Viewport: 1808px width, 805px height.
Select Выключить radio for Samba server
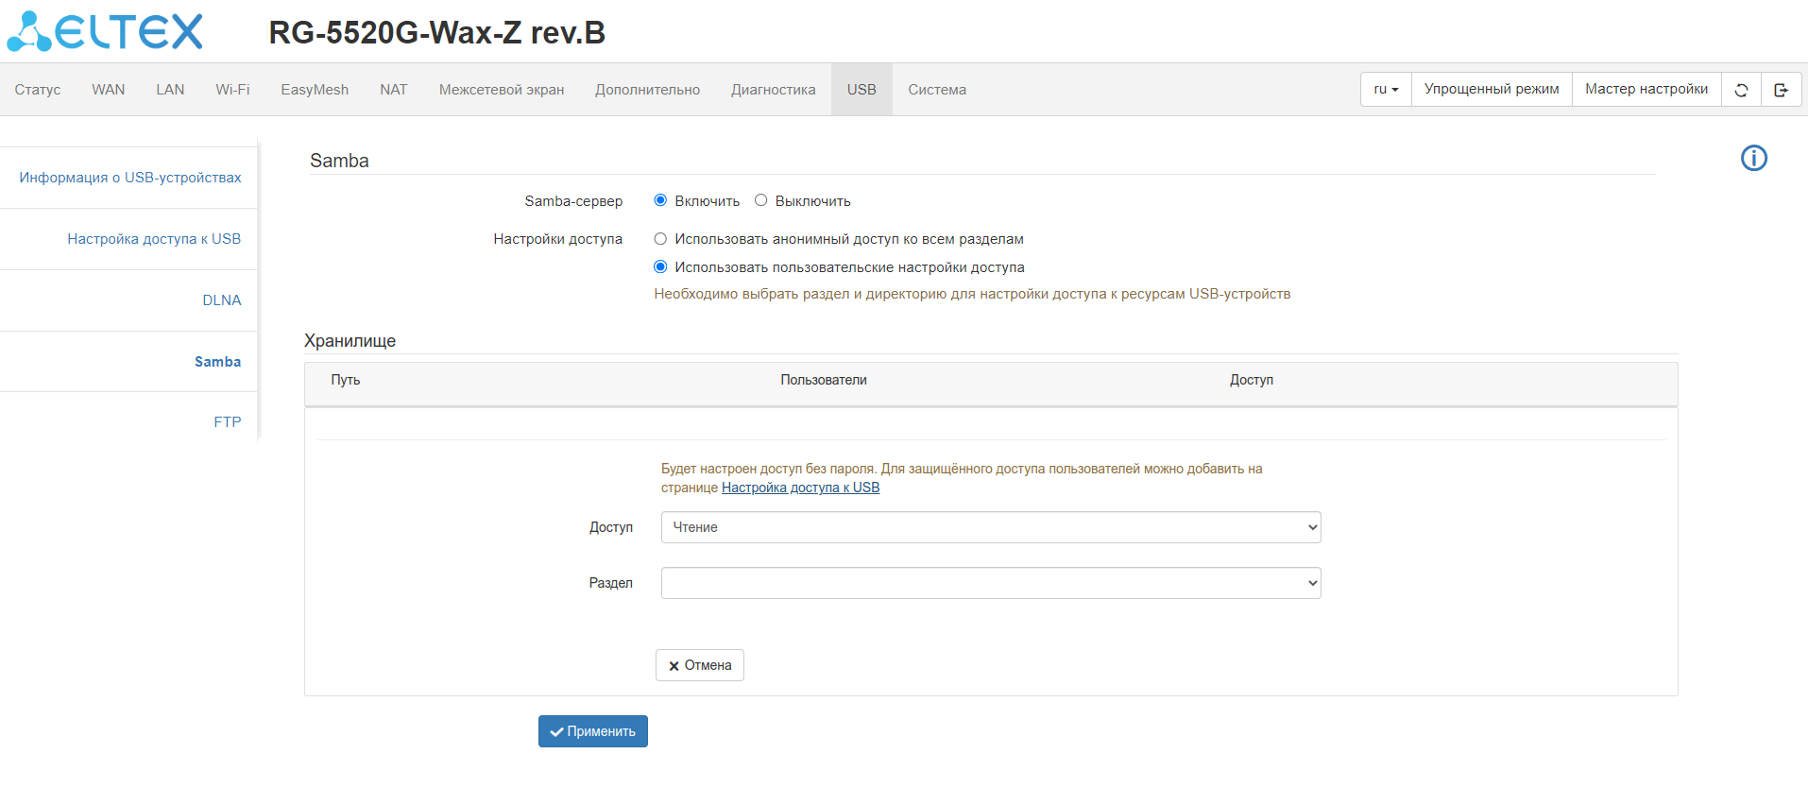click(760, 200)
